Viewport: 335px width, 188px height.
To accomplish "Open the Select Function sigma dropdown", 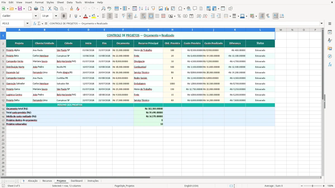I will coord(42,24).
